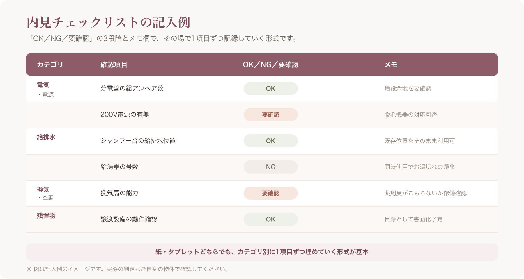Click the banner 紙・タブレットどちらでも

click(262, 252)
